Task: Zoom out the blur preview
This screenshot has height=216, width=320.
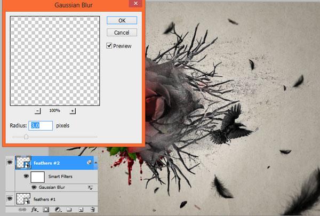Action: pos(38,110)
